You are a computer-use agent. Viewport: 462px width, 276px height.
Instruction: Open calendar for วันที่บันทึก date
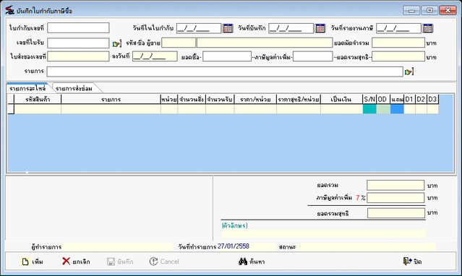tap(320, 28)
